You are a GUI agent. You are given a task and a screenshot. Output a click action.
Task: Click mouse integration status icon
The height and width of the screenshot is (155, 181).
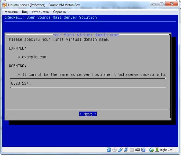click(151, 150)
